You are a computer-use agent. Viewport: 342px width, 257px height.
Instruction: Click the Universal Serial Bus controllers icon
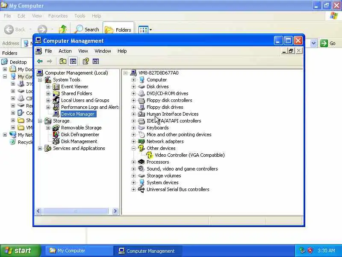tap(142, 189)
